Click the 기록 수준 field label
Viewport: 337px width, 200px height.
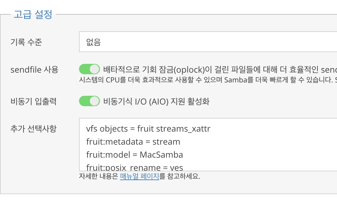26,42
